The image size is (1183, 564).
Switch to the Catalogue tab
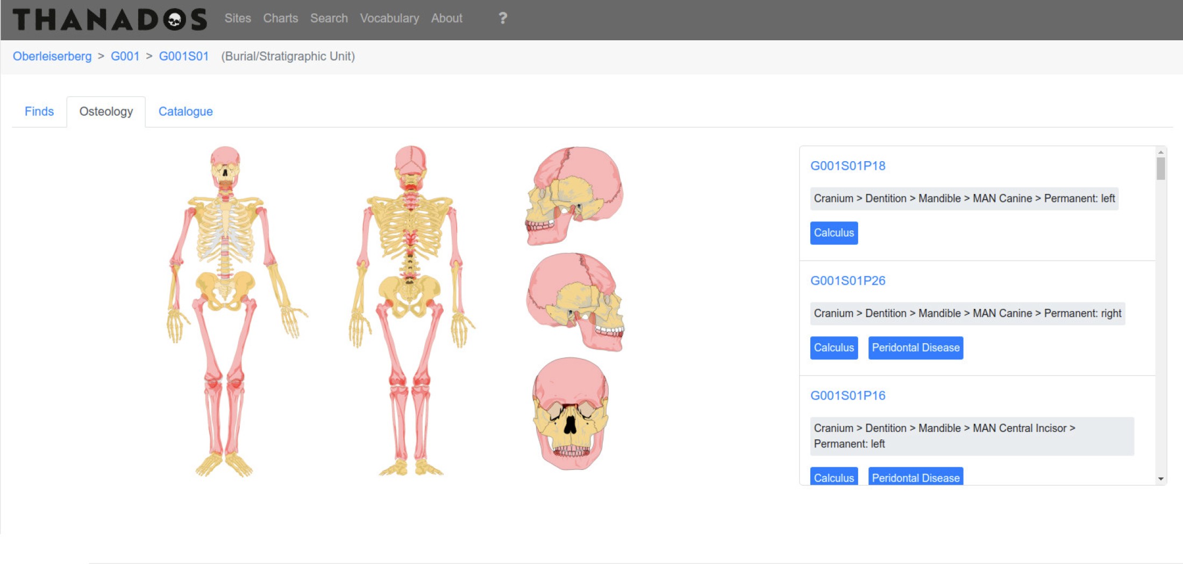pyautogui.click(x=186, y=111)
